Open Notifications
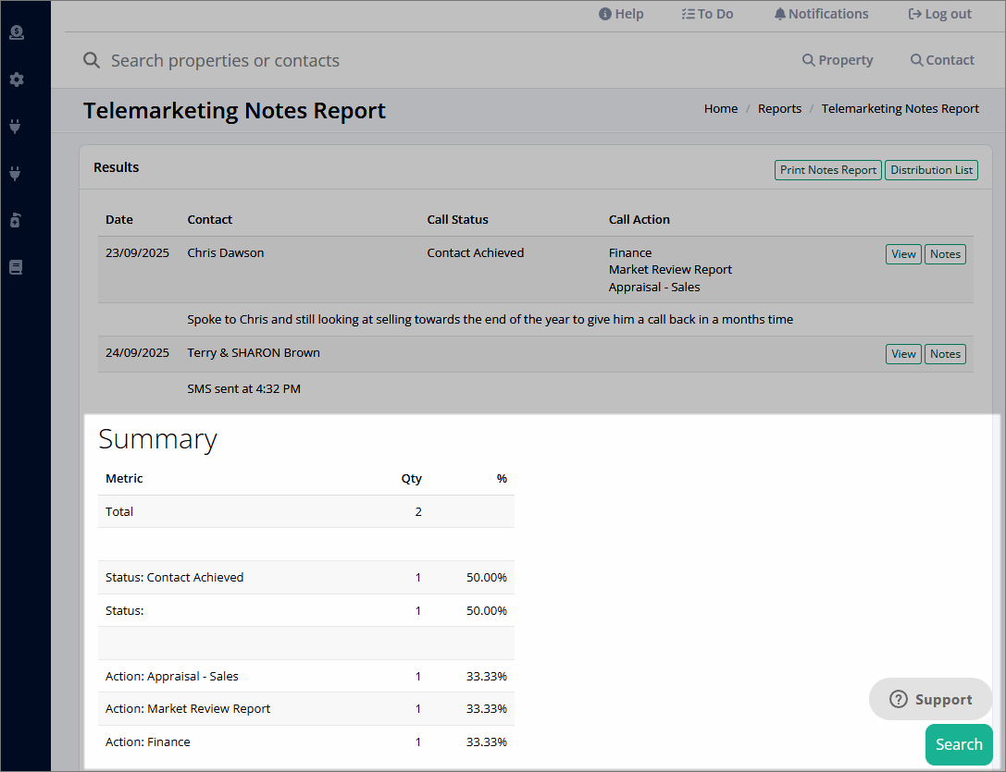This screenshot has width=1006, height=772. (x=820, y=14)
